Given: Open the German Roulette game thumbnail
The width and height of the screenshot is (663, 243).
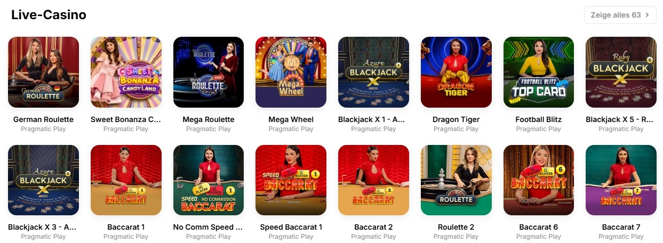Looking at the screenshot, I should 44,72.
